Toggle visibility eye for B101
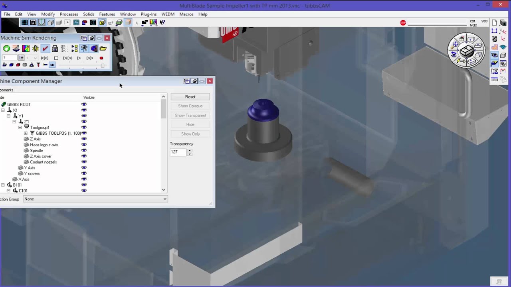511x287 pixels. point(84,185)
